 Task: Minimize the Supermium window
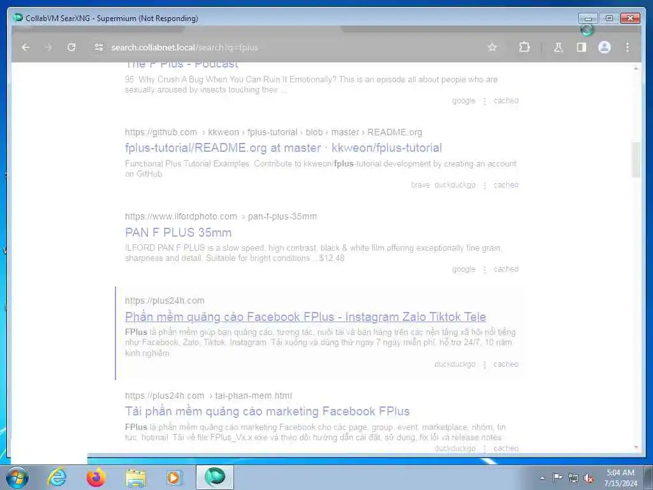pos(588,18)
